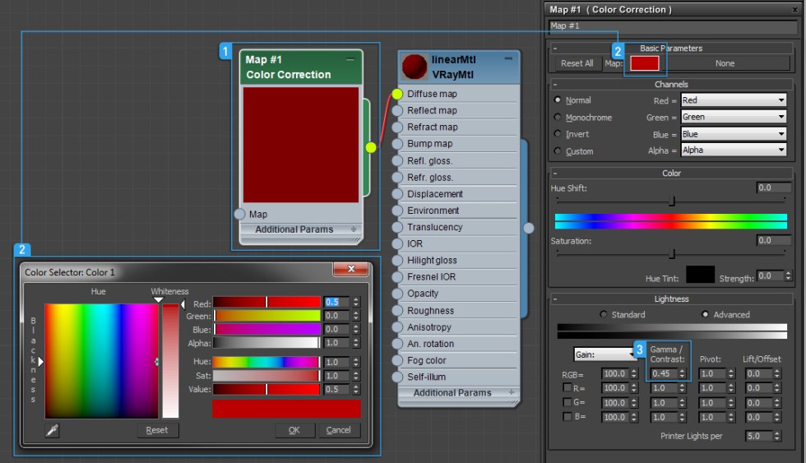Collapse the Color rollout
Image resolution: width=806 pixels, height=463 pixels.
click(x=555, y=174)
